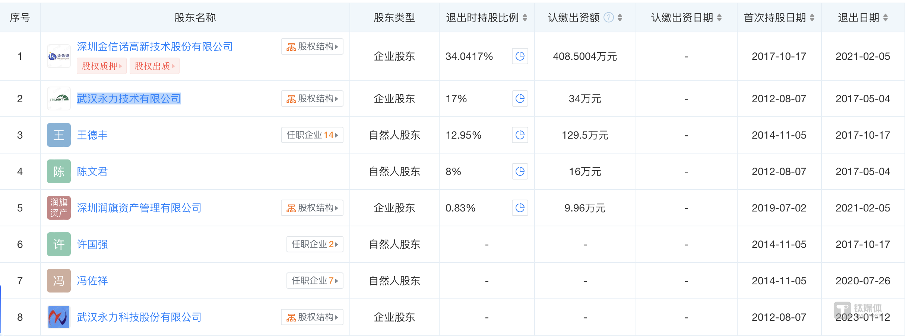Sort by 退出时持股比例 column arrows
This screenshot has width=906, height=336.
[x=525, y=17]
